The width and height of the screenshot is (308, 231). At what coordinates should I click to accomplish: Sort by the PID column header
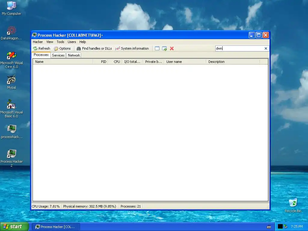(x=100, y=62)
